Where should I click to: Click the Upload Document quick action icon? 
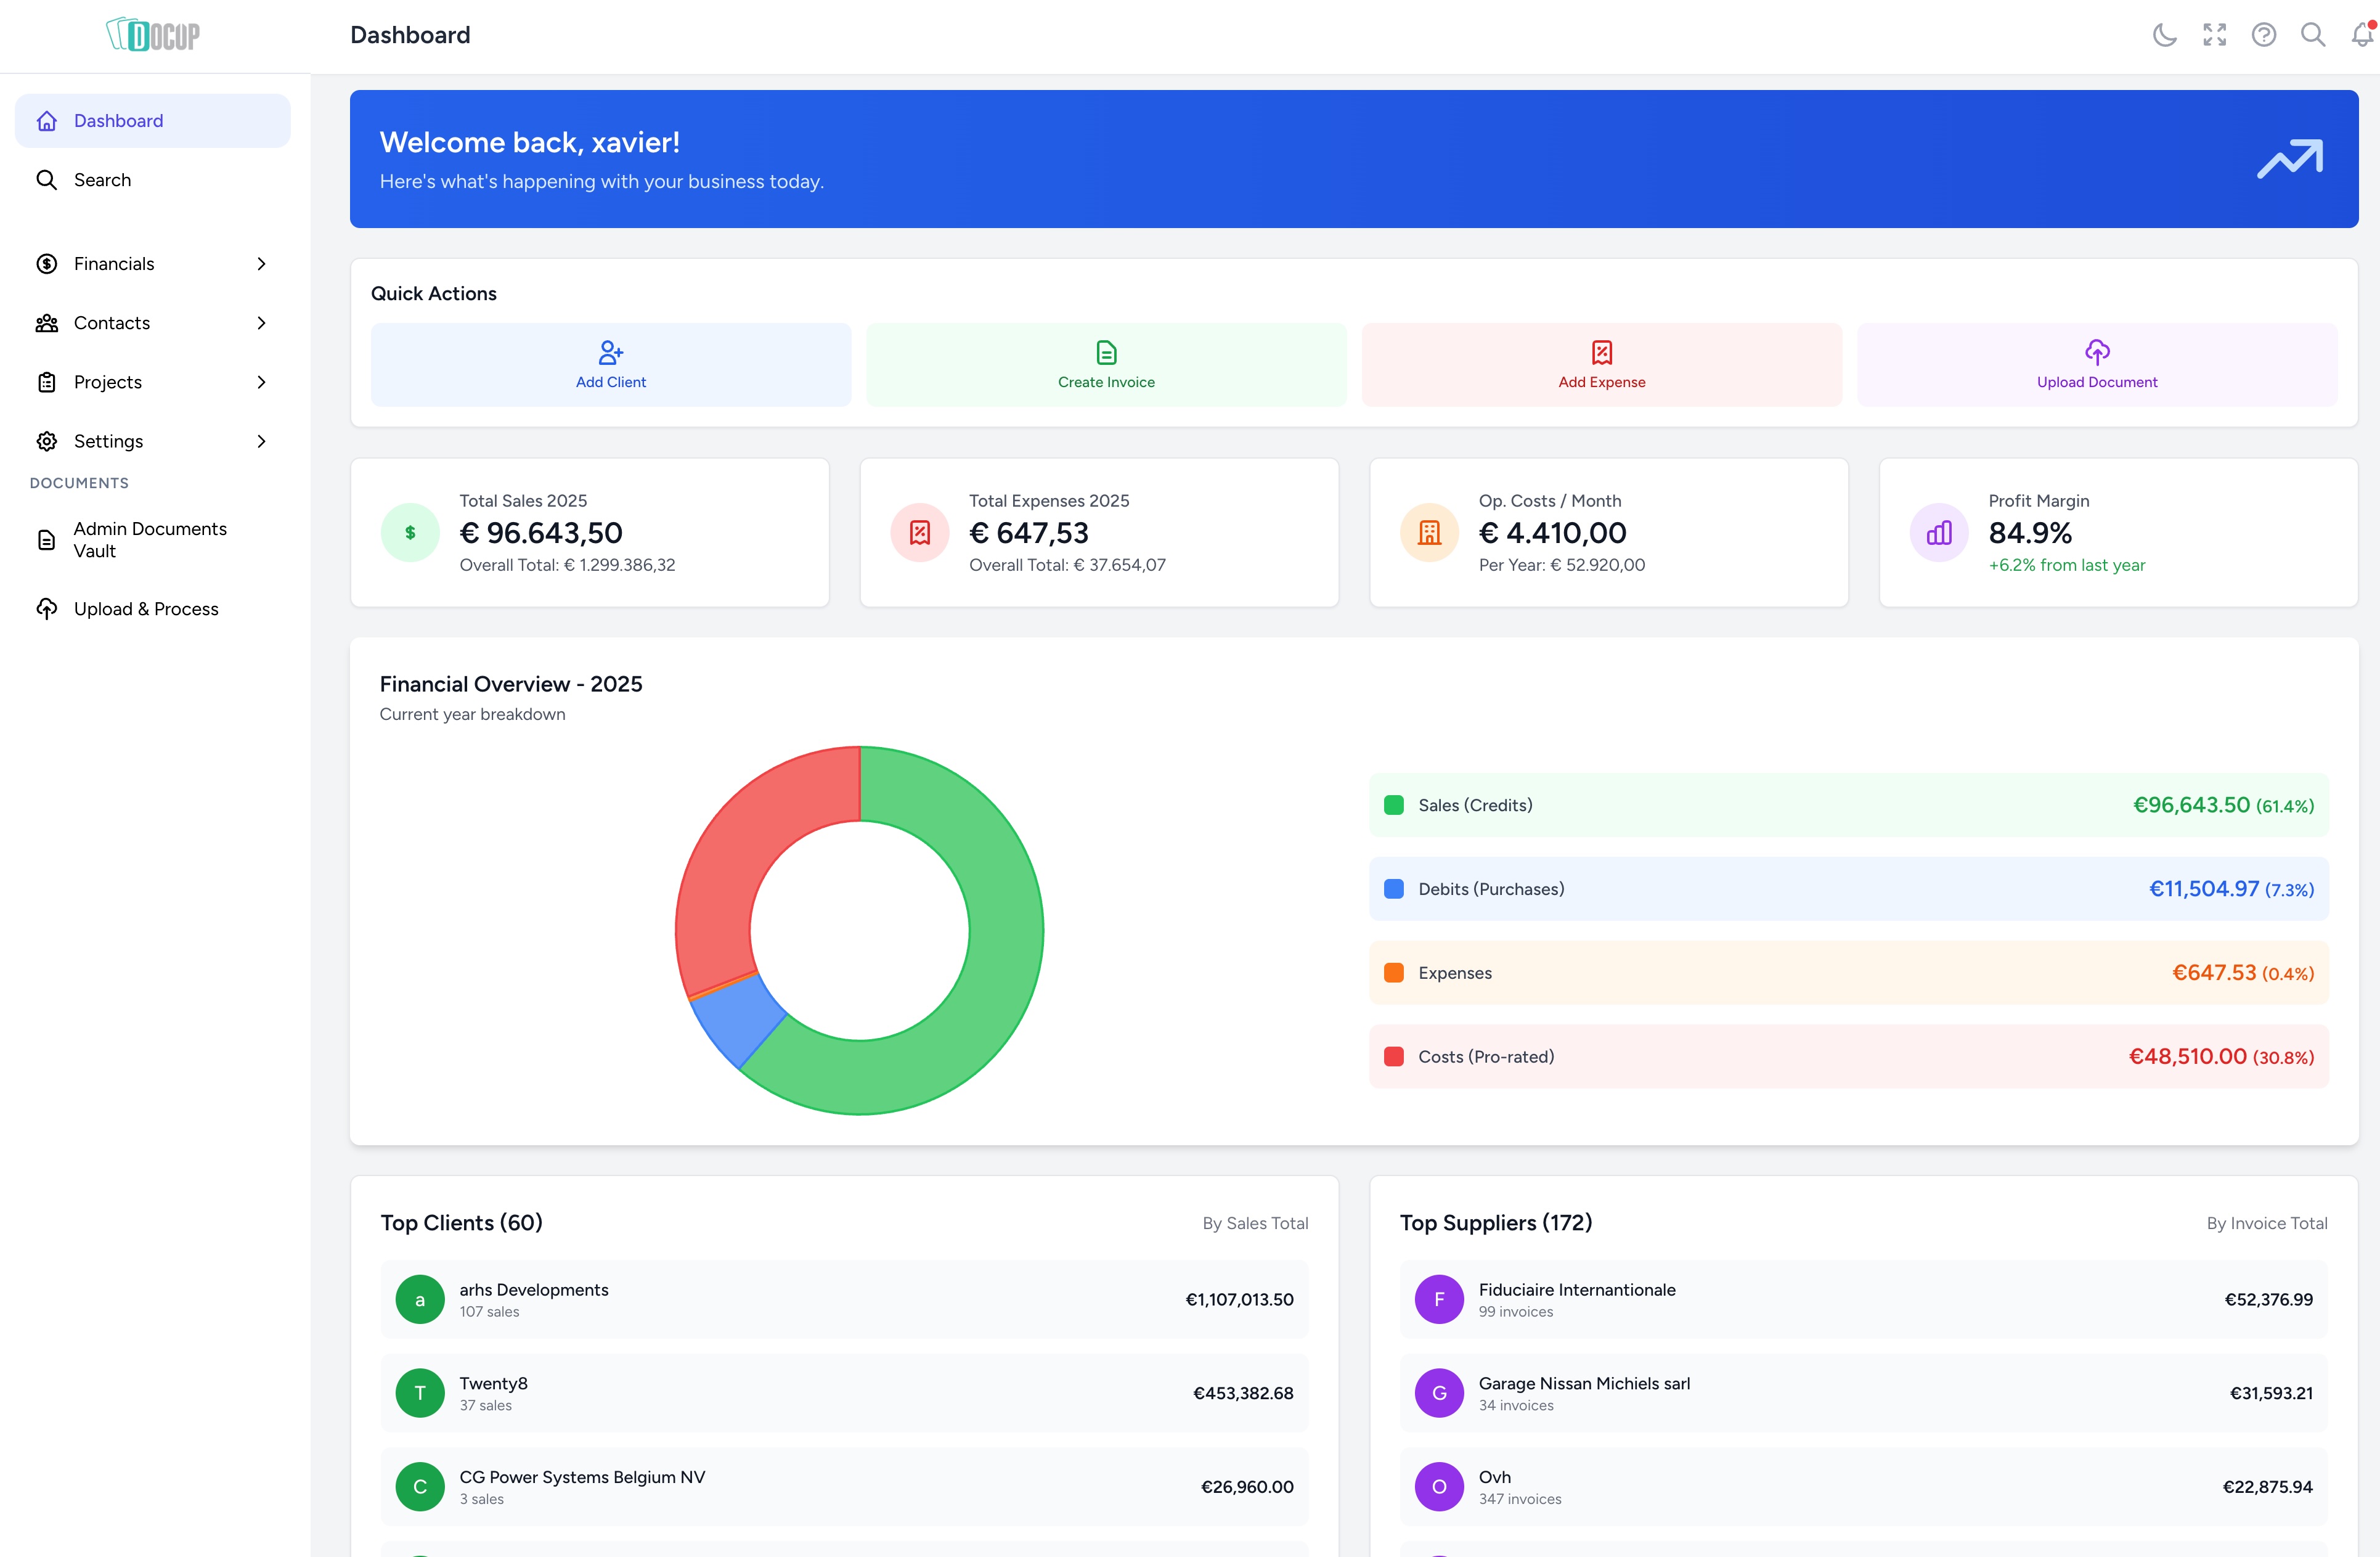[x=2097, y=353]
